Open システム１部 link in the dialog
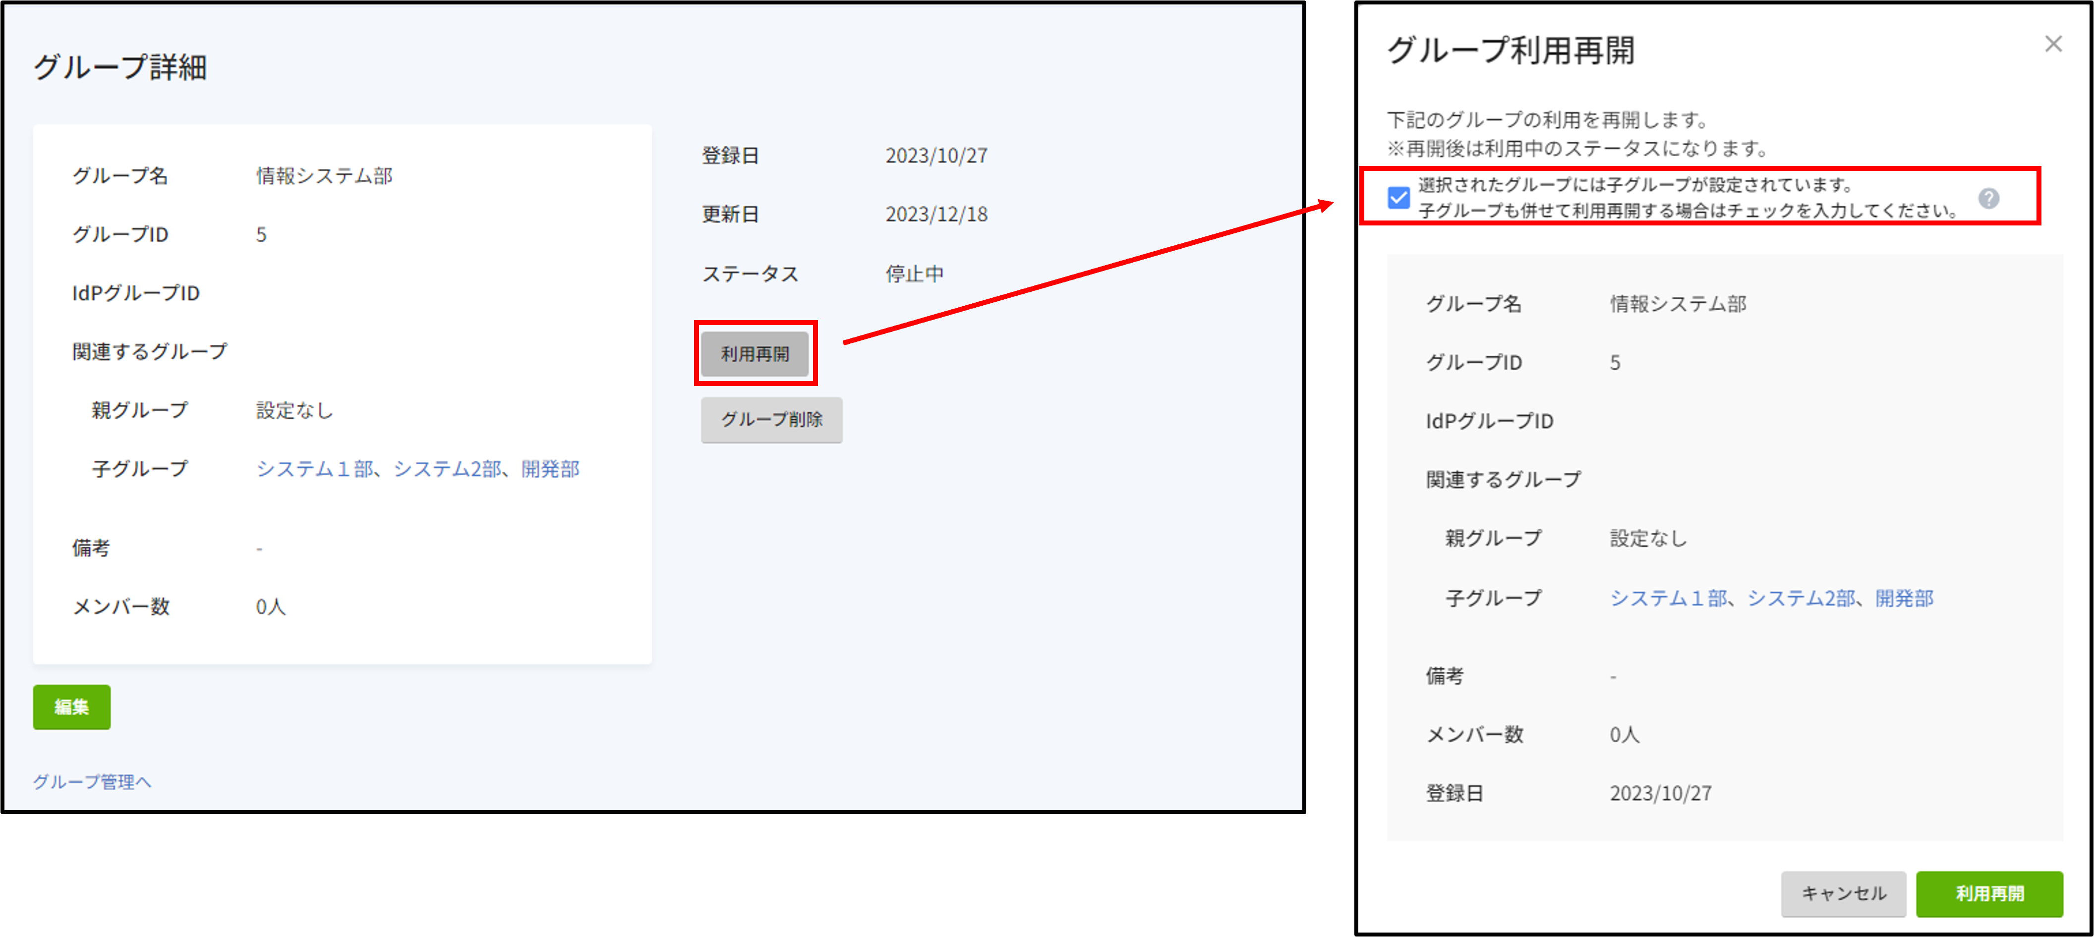 (x=1669, y=598)
